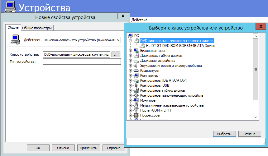Open the Действие dropdown list
The height and width of the screenshot is (156, 268).
[x=118, y=40]
